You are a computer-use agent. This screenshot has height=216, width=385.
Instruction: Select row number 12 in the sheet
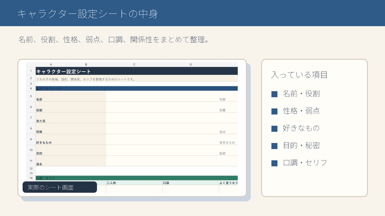[x=31, y=168]
